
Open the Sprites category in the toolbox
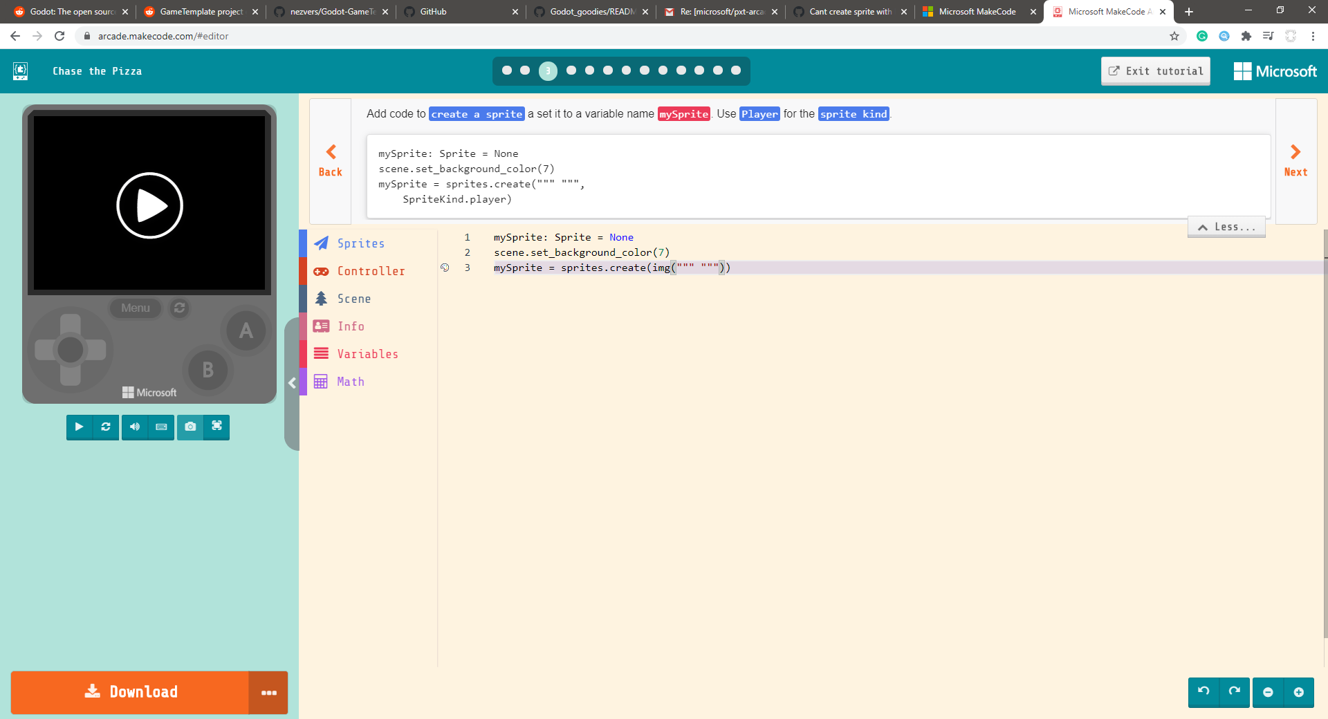coord(360,243)
